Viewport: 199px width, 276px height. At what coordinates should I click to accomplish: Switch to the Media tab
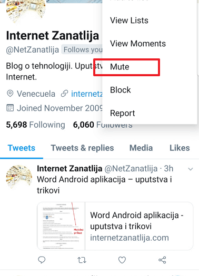coord(141,148)
